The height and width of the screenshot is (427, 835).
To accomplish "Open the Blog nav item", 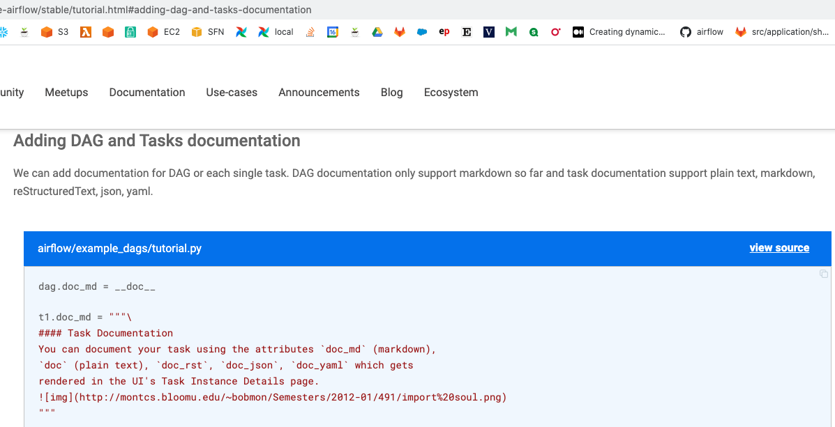I will tap(392, 93).
